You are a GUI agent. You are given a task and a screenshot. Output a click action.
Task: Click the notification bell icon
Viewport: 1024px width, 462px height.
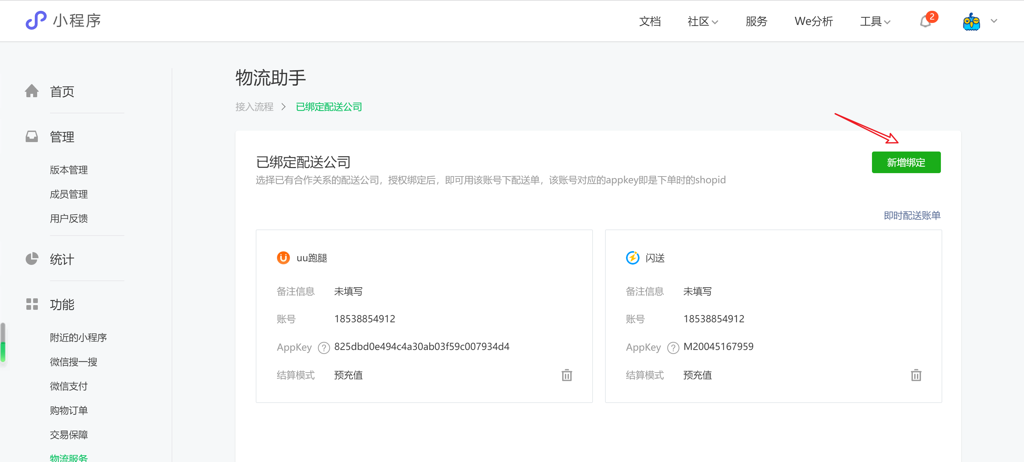925,22
